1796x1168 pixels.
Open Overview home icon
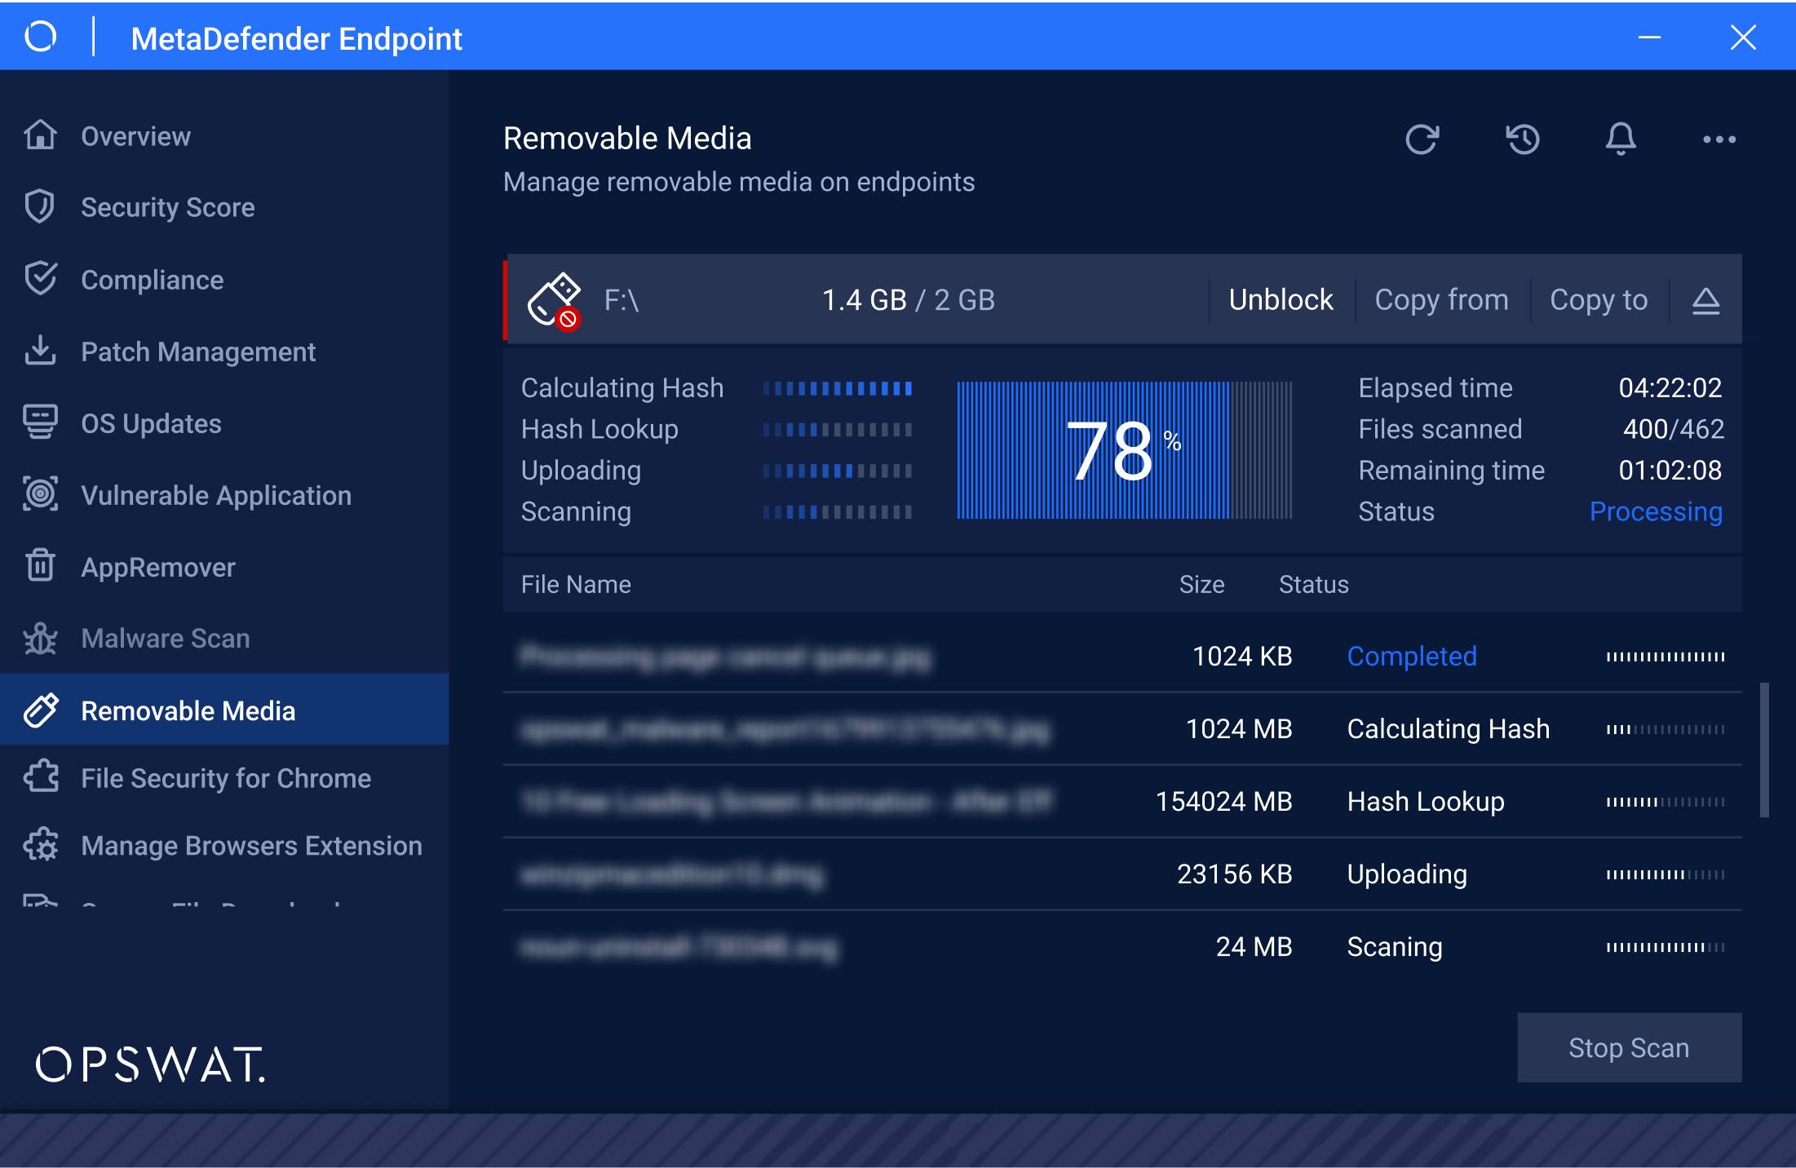point(40,135)
